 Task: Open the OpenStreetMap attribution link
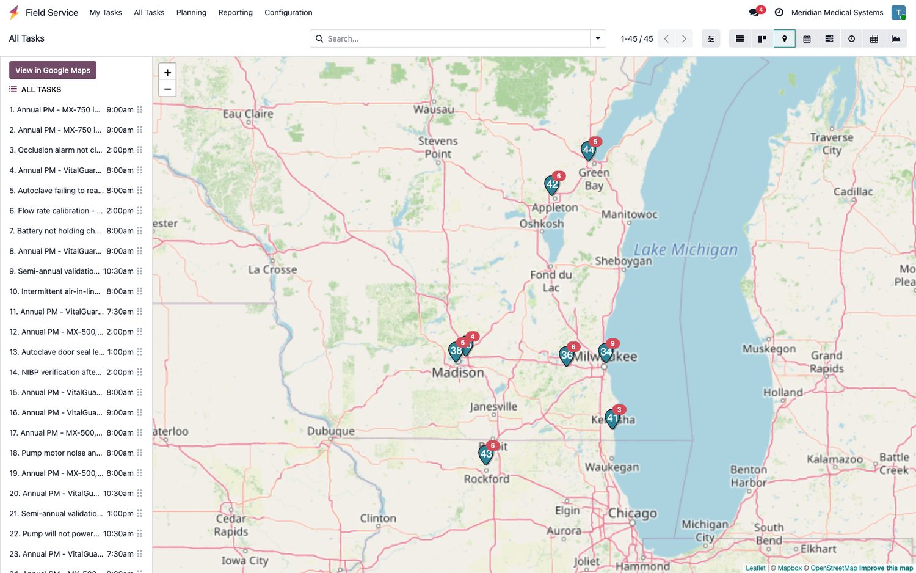coord(834,568)
